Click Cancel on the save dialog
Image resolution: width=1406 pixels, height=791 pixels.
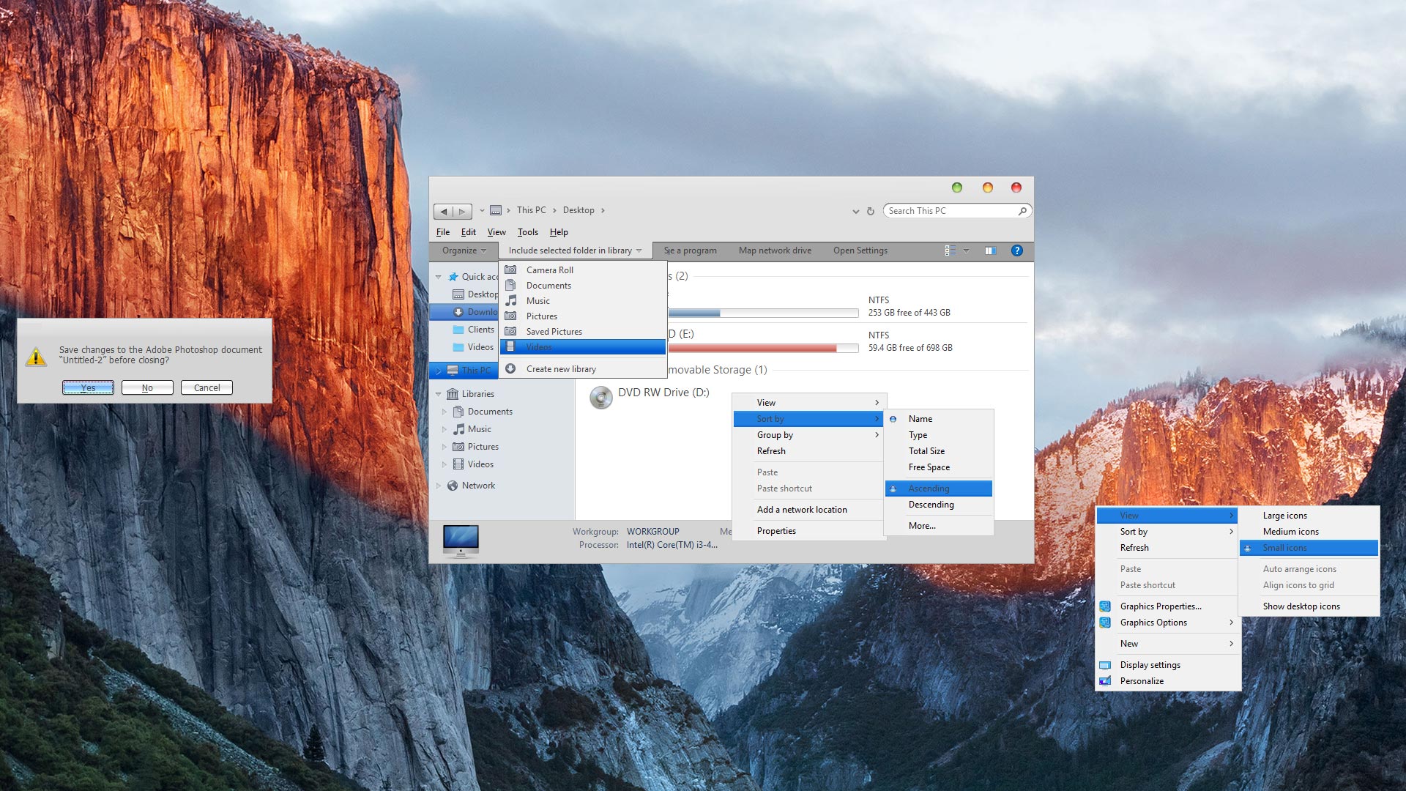pyautogui.click(x=206, y=387)
